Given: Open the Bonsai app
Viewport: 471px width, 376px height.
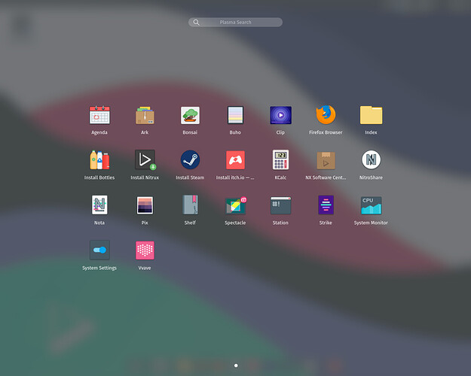Looking at the screenshot, I should (190, 115).
